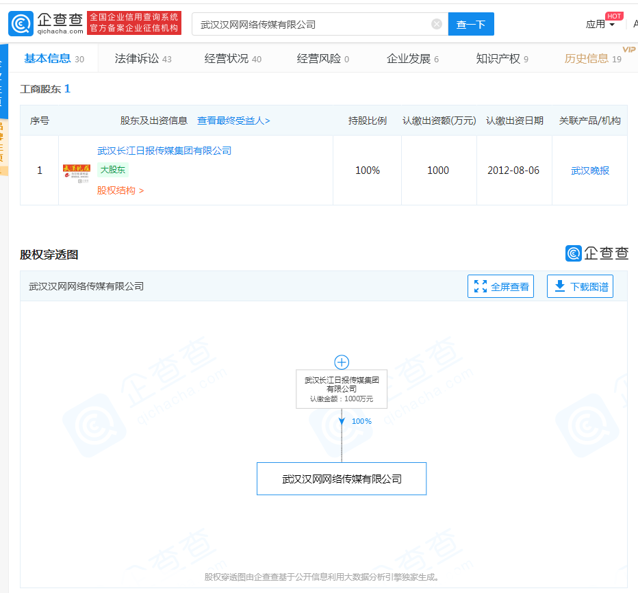Click the 工商股东 section heading
Viewport: 638px width, 593px height.
[44, 89]
